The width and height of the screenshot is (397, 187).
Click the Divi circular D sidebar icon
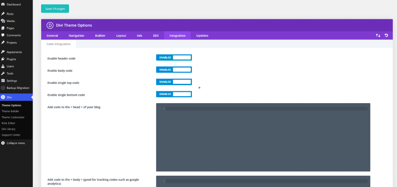[x=3, y=97]
